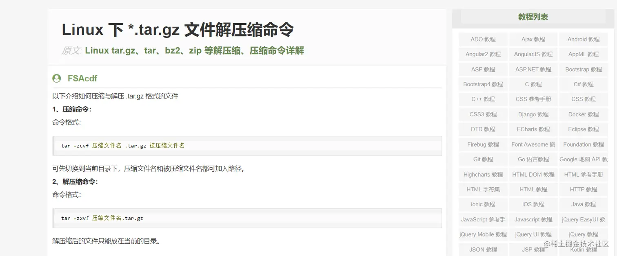Image resolution: width=617 pixels, height=256 pixels.
Task: Open ASP.NET 教程
Action: click(533, 69)
